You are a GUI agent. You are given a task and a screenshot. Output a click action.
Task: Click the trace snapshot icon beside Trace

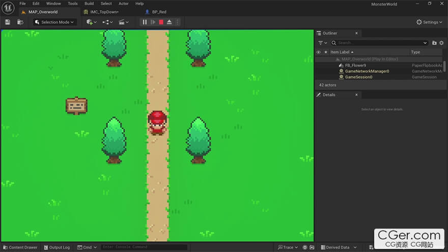312,247
